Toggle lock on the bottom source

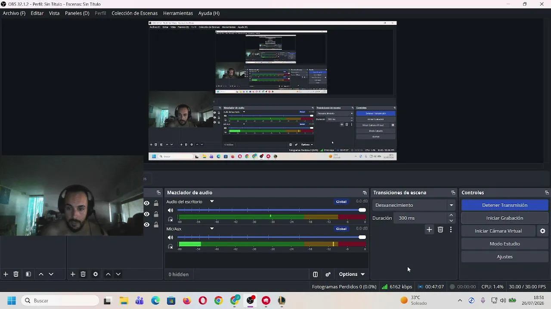coord(156,225)
